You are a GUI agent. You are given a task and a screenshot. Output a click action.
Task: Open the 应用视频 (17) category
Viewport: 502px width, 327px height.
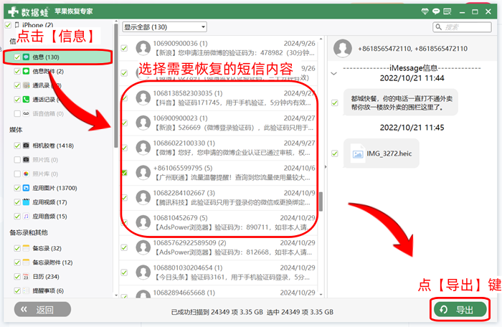[49, 202]
